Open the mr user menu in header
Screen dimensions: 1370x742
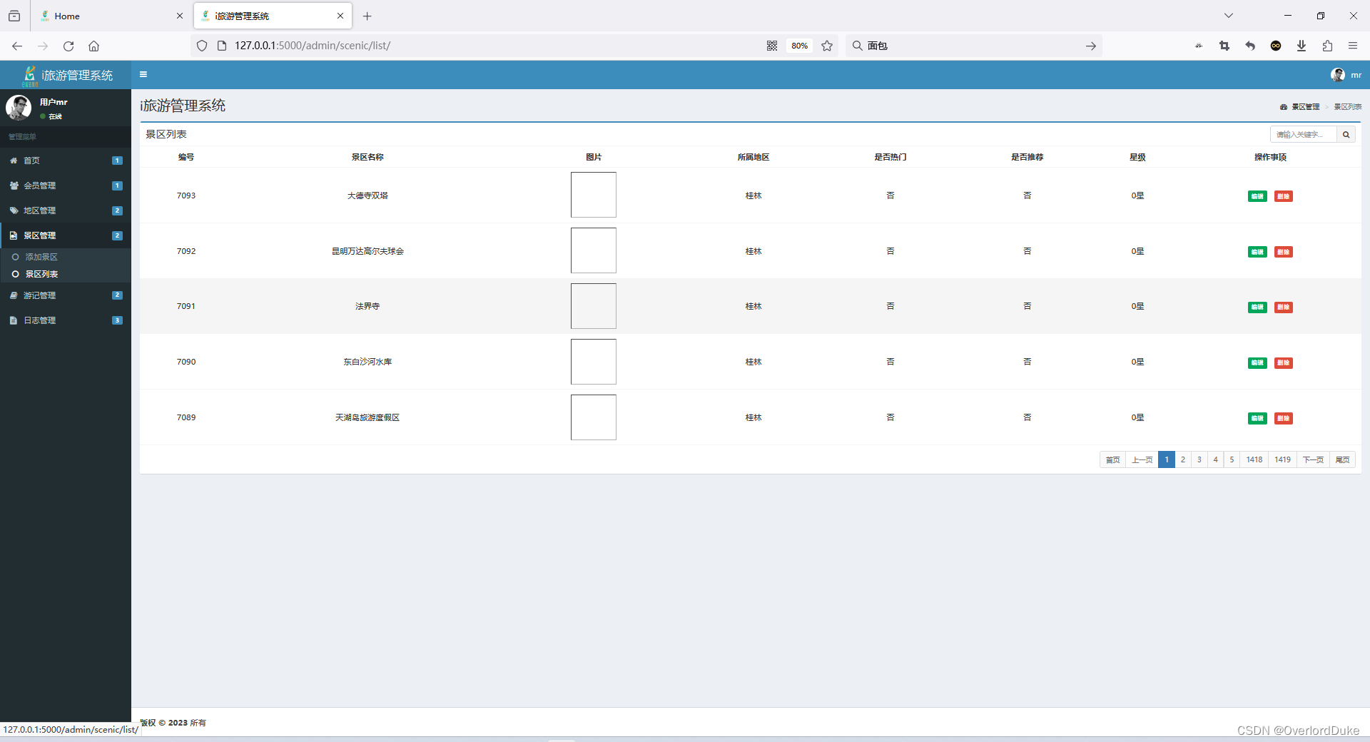(x=1346, y=75)
